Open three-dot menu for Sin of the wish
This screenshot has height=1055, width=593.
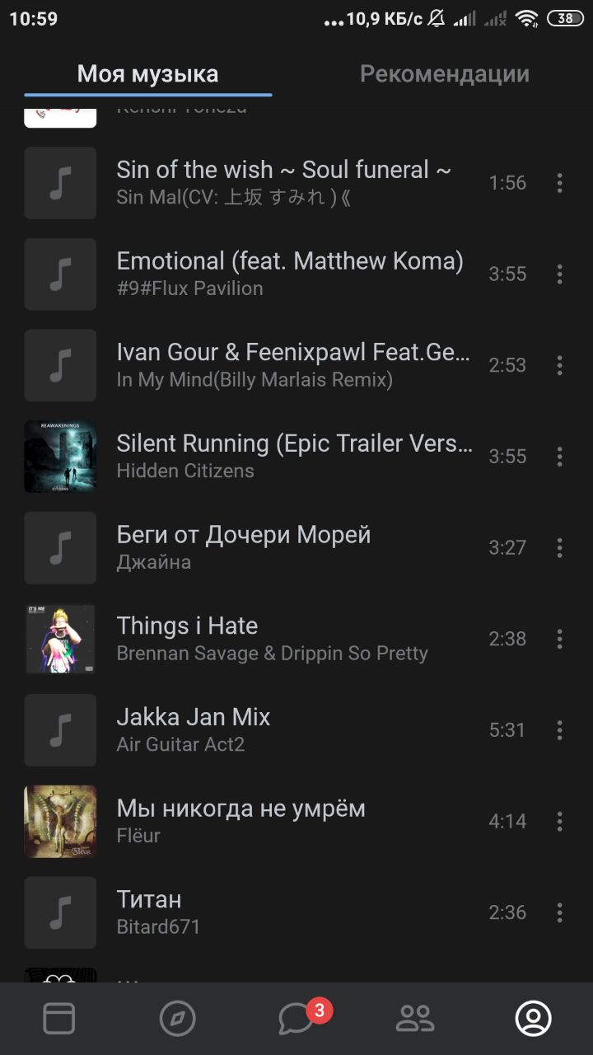click(559, 183)
